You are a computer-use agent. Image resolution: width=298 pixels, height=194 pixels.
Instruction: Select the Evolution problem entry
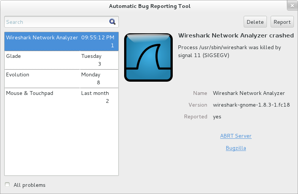pos(61,79)
